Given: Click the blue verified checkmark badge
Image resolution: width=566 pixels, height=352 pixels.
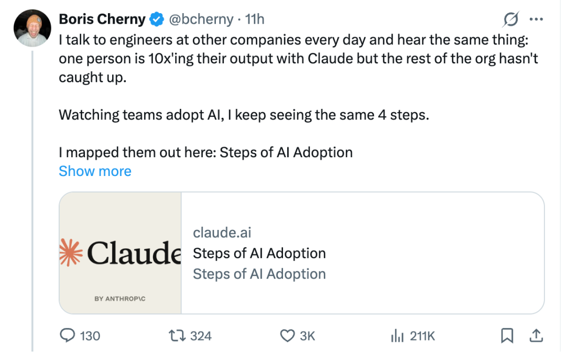Looking at the screenshot, I should click(157, 19).
